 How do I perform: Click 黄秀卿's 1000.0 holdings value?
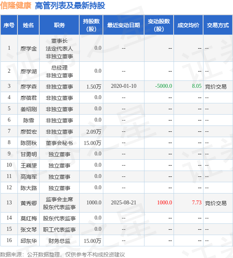(94, 202)
